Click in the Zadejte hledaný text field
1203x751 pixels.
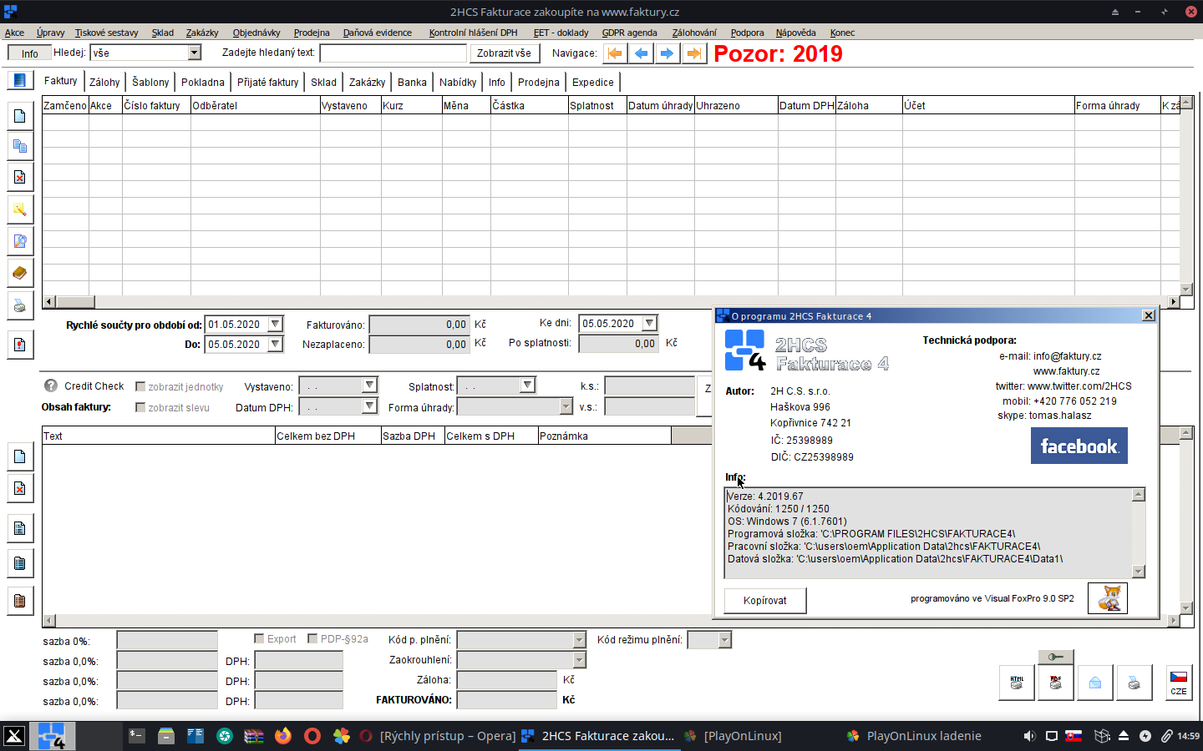[x=393, y=53]
